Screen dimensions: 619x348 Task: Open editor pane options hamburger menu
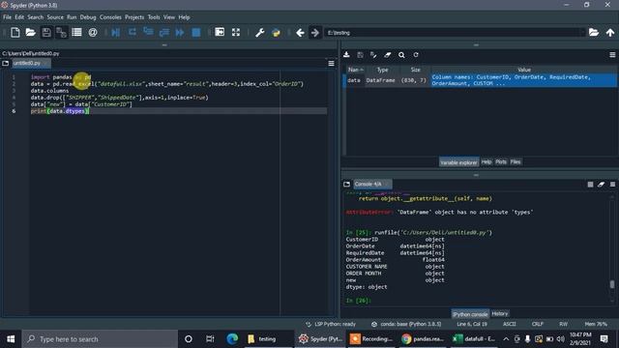pyautogui.click(x=331, y=63)
